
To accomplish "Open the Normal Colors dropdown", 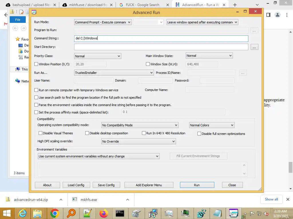I will [212, 125].
